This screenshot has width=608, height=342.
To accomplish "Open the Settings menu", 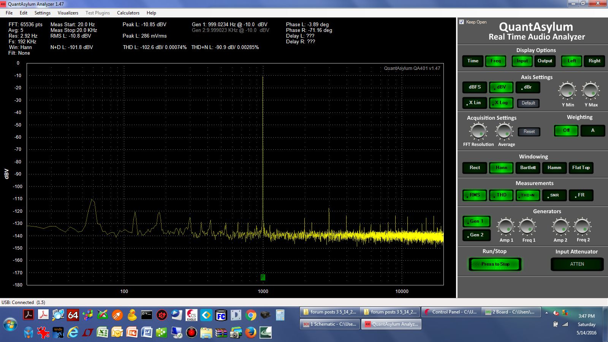I will click(x=43, y=13).
